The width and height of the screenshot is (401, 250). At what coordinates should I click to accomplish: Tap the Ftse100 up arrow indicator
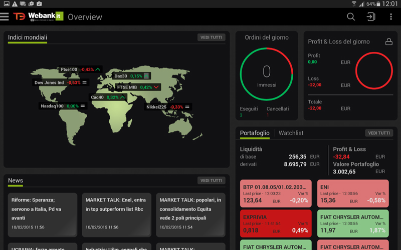click(x=98, y=69)
